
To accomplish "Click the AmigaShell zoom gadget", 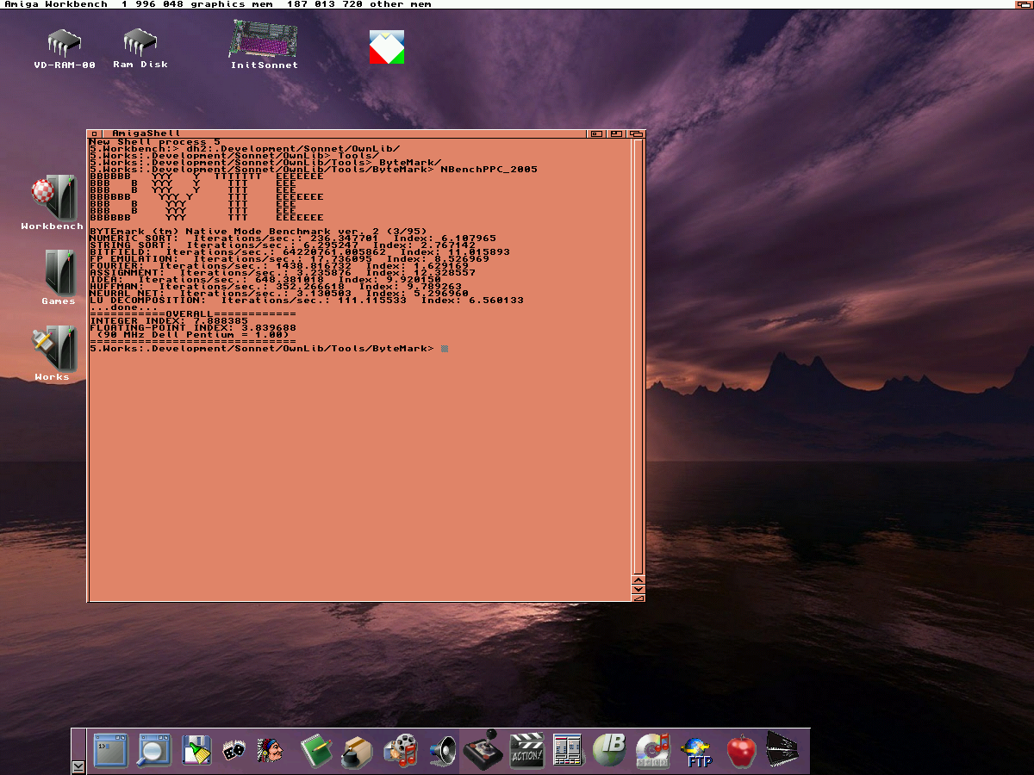I will pos(616,133).
